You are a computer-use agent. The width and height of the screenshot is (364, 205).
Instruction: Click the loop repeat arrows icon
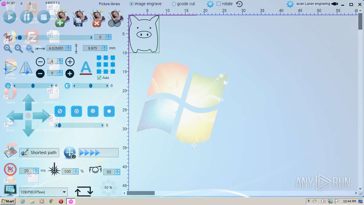84,191
